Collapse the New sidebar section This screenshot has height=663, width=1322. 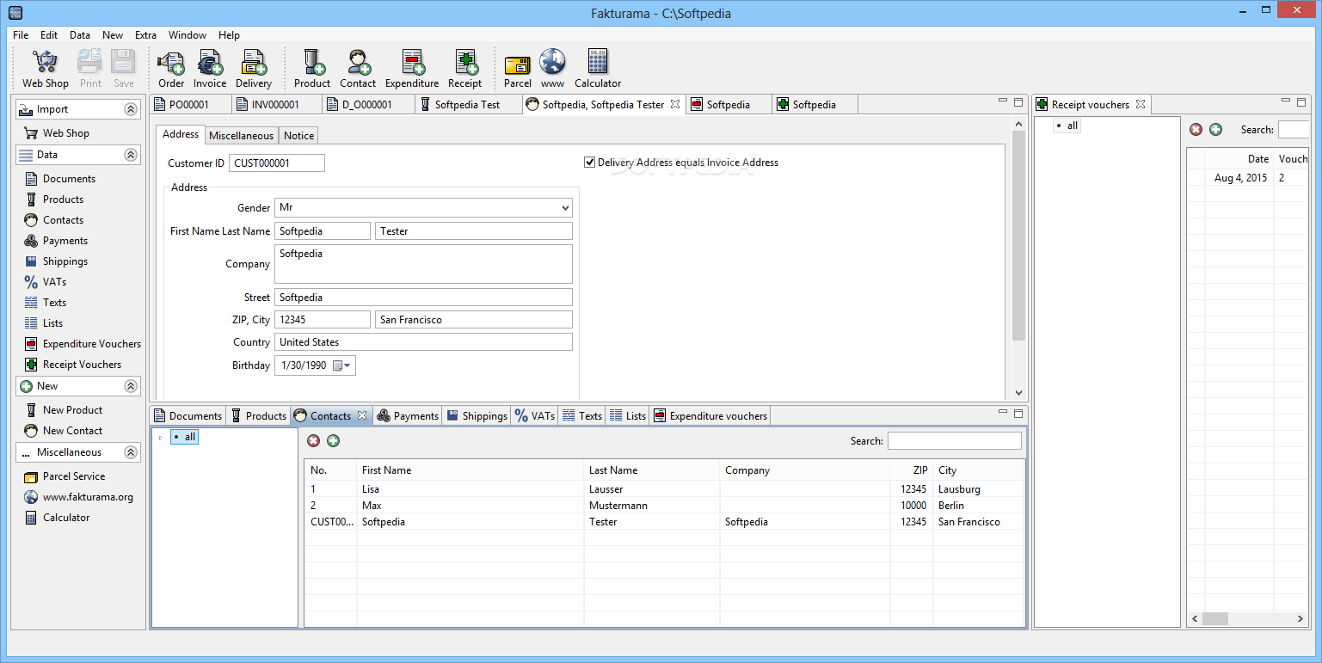point(130,386)
